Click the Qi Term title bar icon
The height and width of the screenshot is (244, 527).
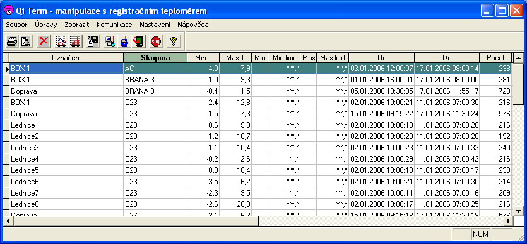click(9, 10)
